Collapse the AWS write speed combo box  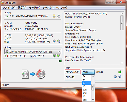click(88, 72)
